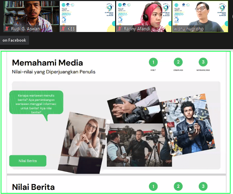This screenshot has height=194, width=233.
Task: Select step 2 OBSERVASI circle icon
Action: pyautogui.click(x=178, y=62)
